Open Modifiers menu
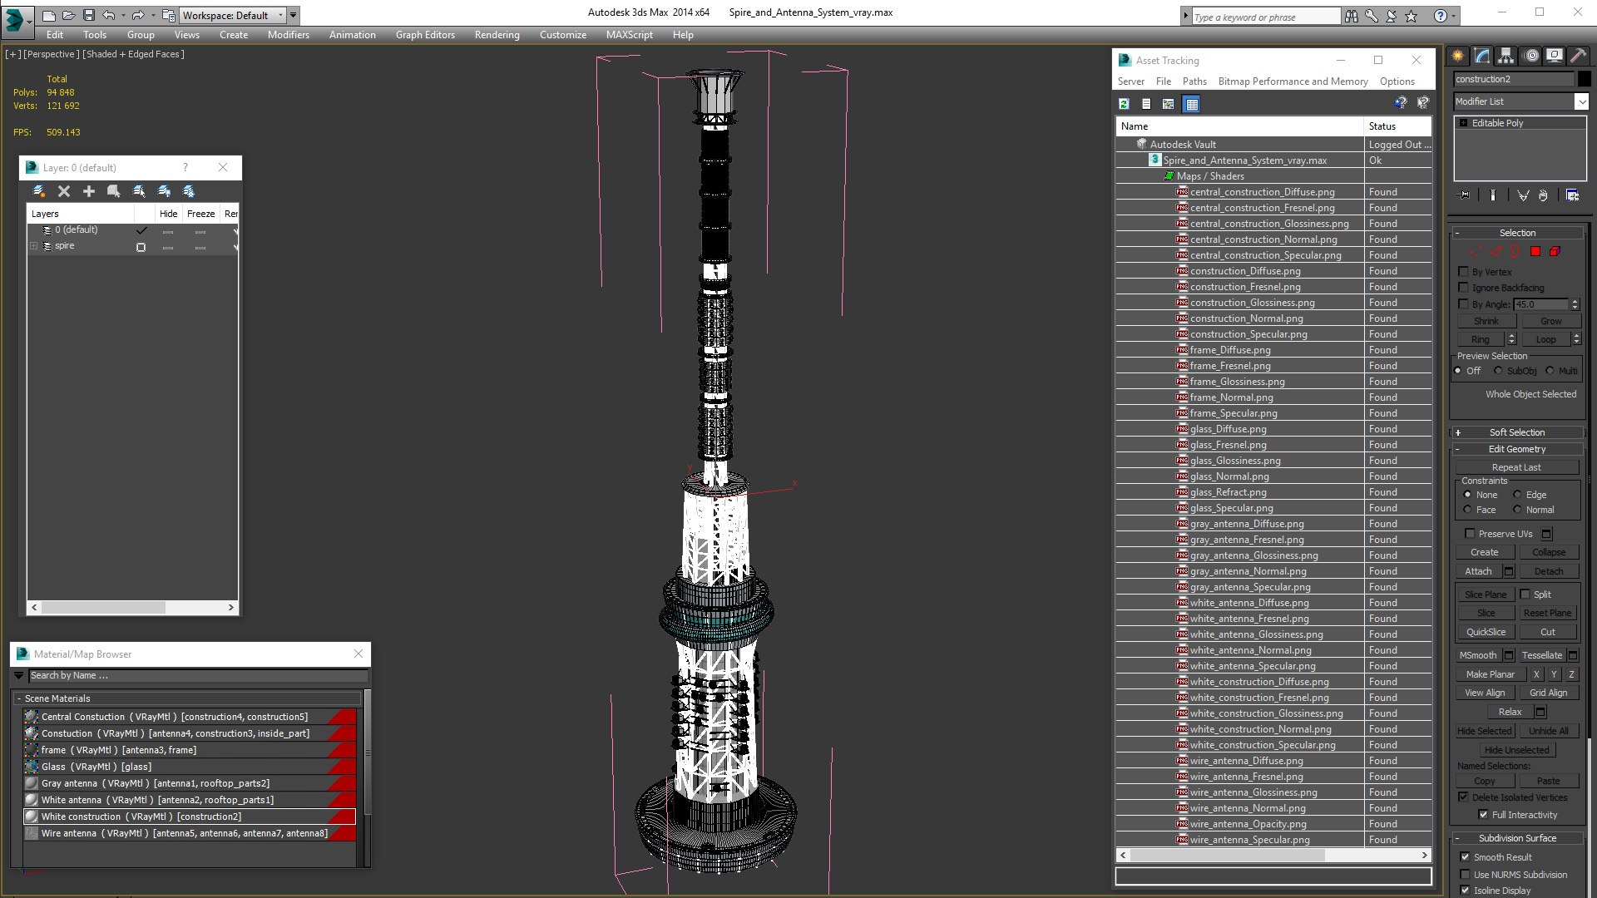Image resolution: width=1597 pixels, height=898 pixels. click(288, 35)
